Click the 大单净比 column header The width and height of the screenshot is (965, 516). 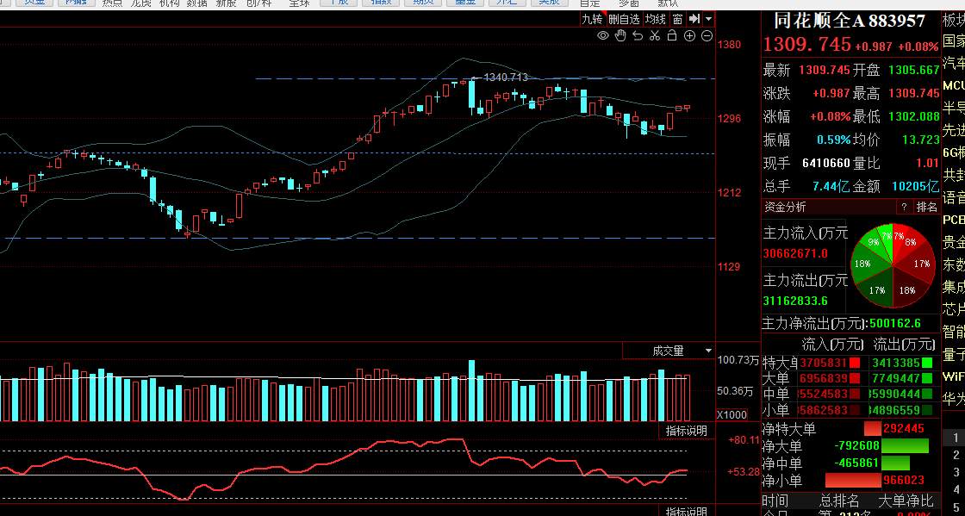906,500
